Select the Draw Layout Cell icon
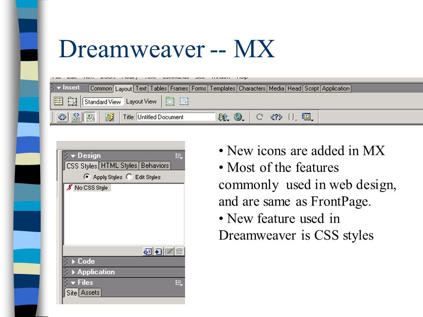The width and height of the screenshot is (423, 317). coord(184,101)
